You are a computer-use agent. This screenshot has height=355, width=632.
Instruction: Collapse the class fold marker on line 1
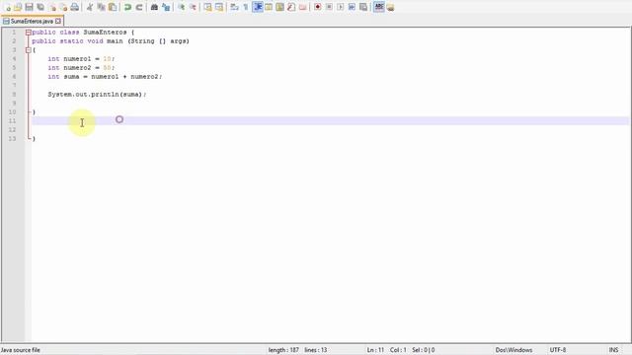pyautogui.click(x=29, y=33)
